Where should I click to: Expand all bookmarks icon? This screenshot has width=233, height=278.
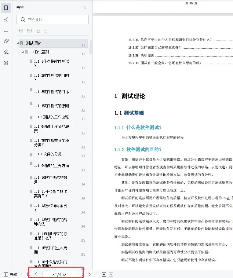[x=21, y=31]
